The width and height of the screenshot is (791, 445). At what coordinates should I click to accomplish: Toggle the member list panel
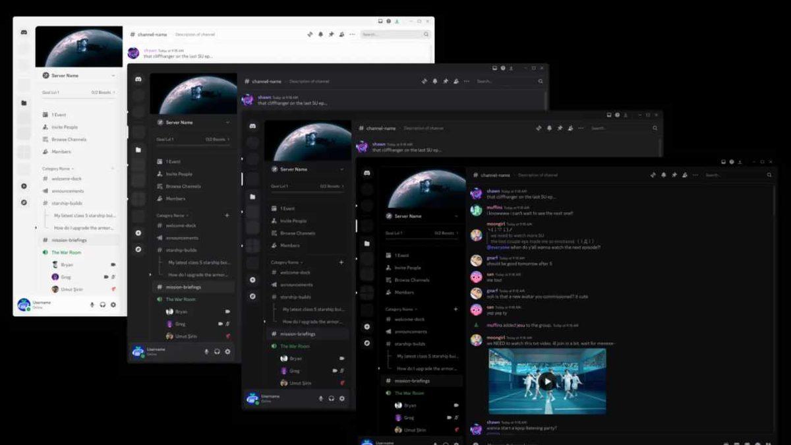point(685,175)
